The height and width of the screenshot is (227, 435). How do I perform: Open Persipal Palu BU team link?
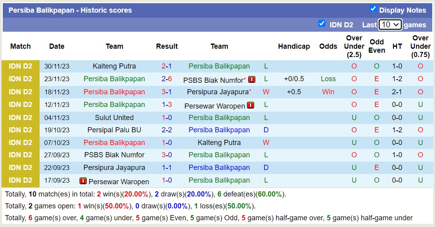[114, 130]
